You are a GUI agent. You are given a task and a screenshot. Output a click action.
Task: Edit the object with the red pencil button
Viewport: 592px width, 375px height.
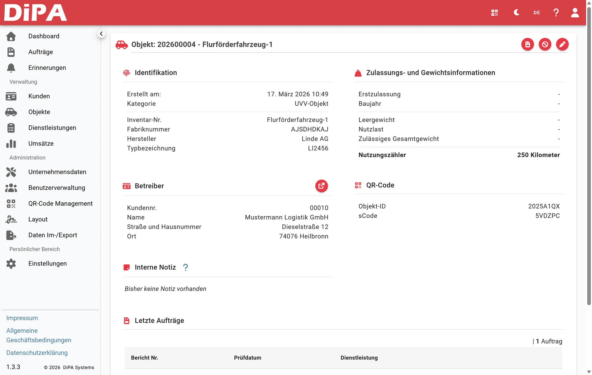[562, 45]
